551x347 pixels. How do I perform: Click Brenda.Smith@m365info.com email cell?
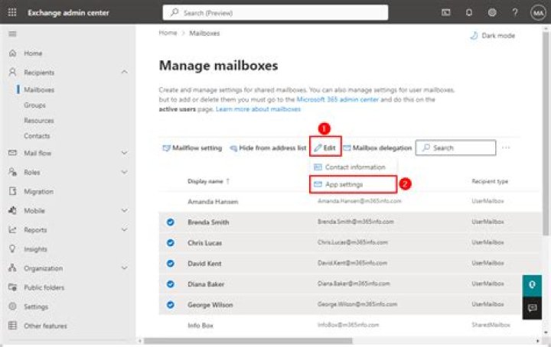click(x=356, y=222)
